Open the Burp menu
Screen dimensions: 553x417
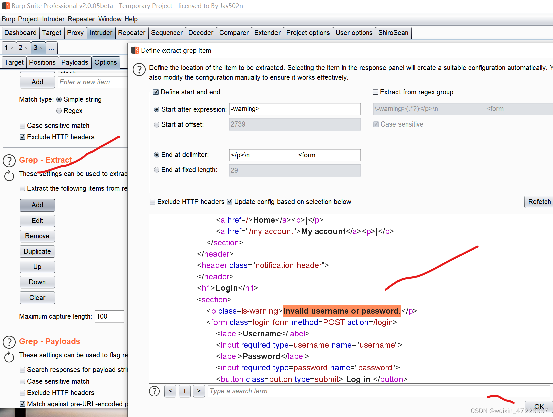(x=8, y=19)
